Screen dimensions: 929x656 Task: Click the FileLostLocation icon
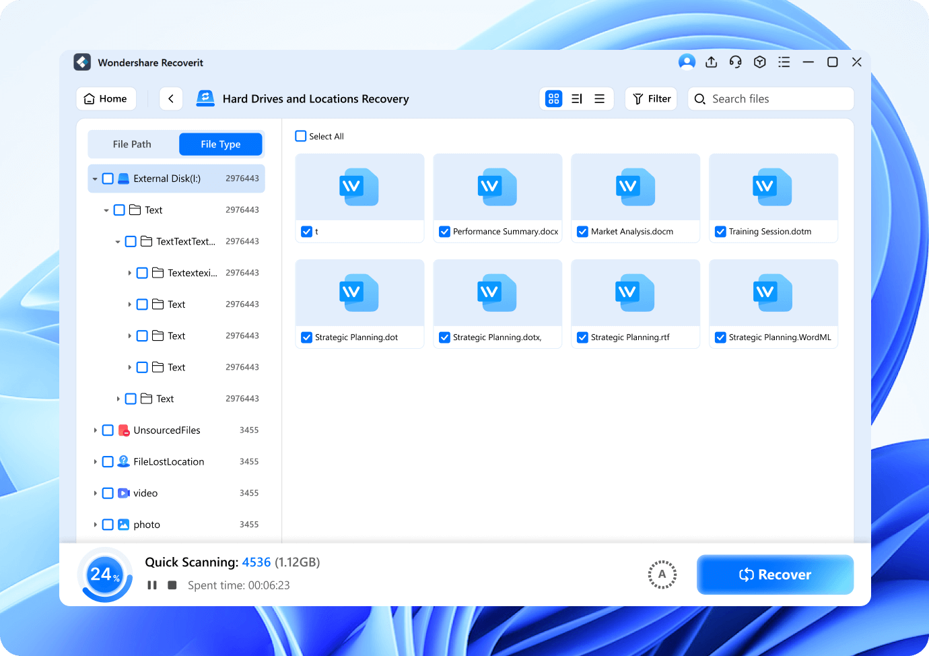pyautogui.click(x=123, y=461)
